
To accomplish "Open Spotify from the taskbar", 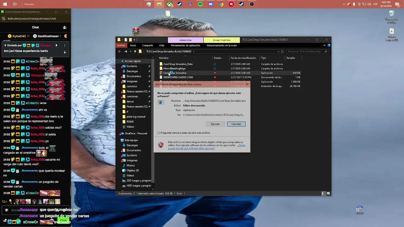I will click(200, 4).
